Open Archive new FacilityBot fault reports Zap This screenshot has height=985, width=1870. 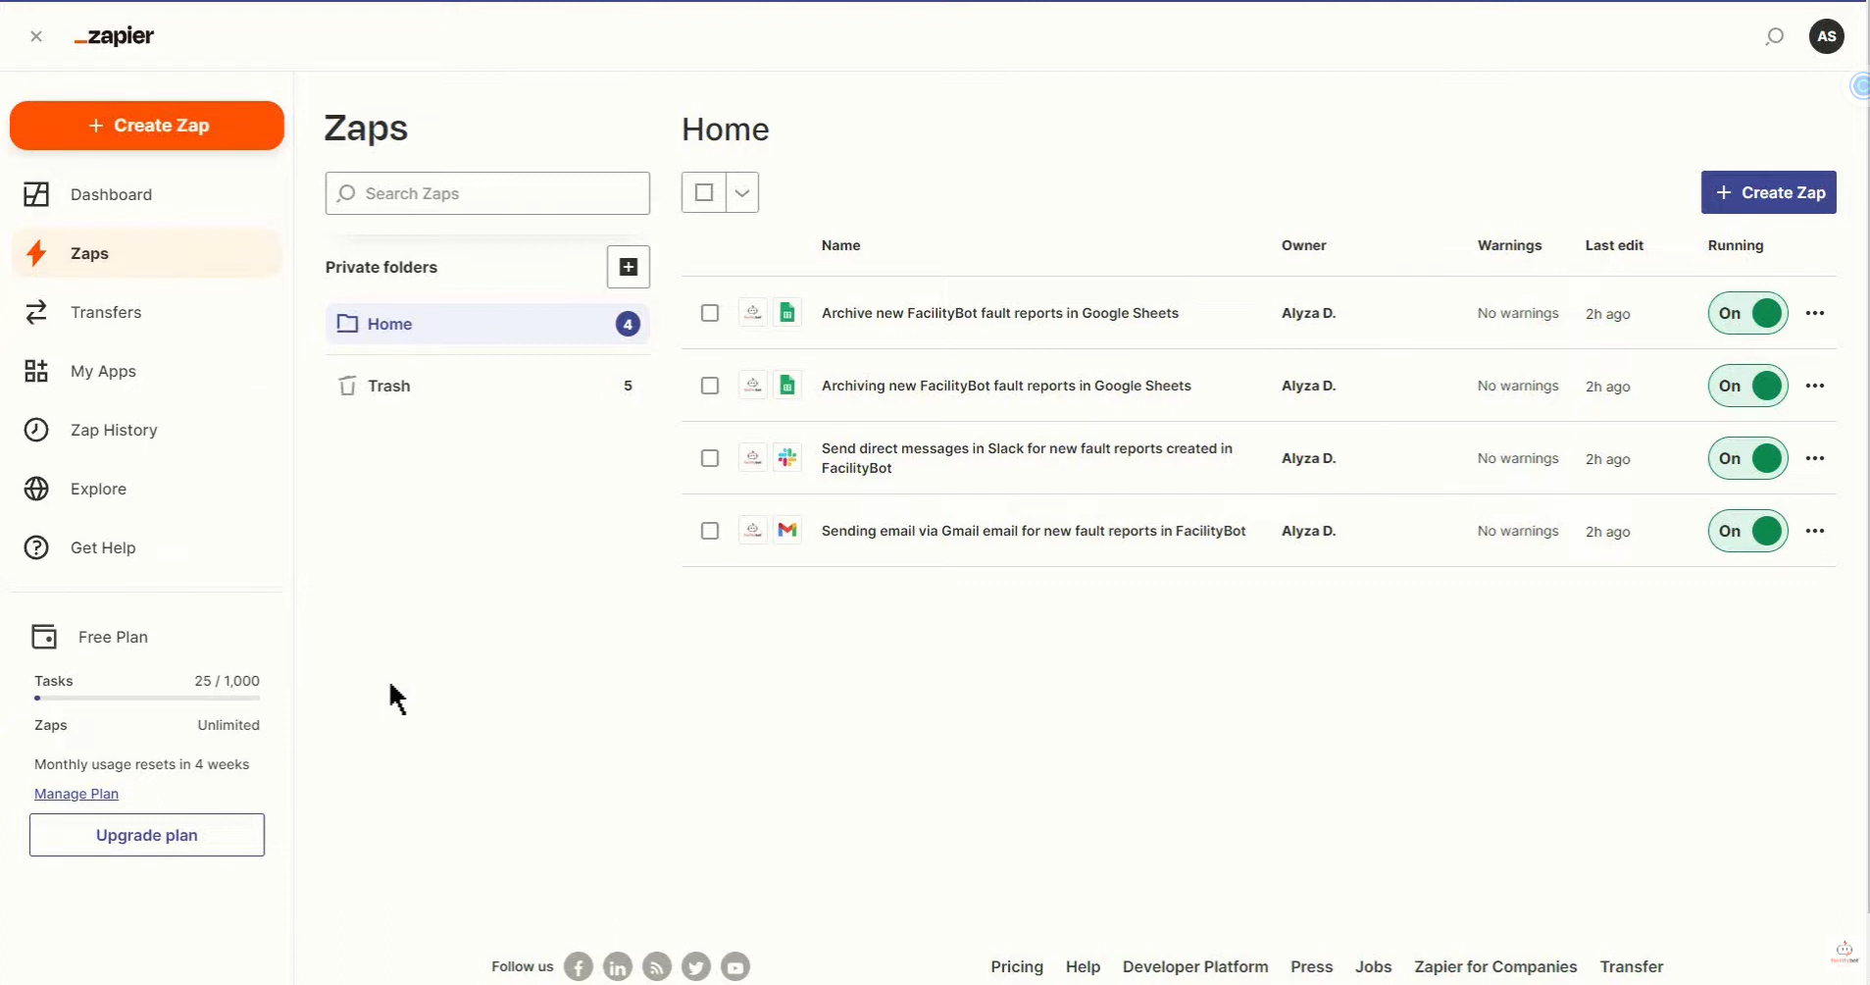[1000, 313]
